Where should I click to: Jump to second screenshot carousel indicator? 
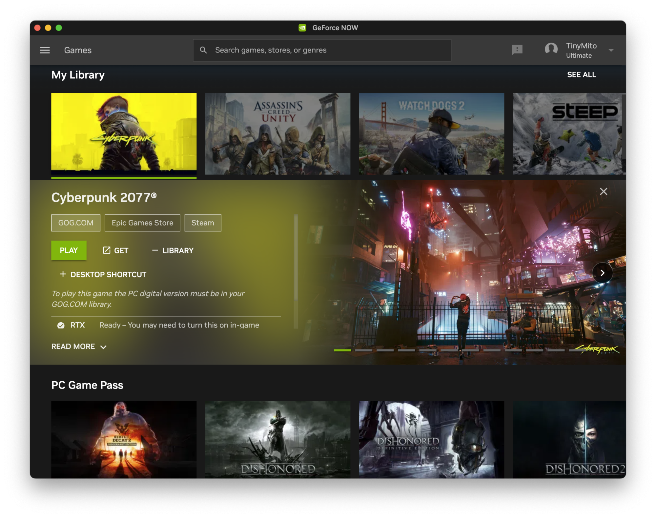(x=363, y=350)
